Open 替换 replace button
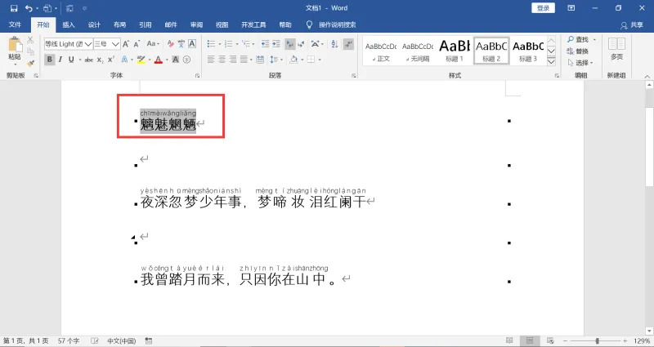 tap(578, 51)
